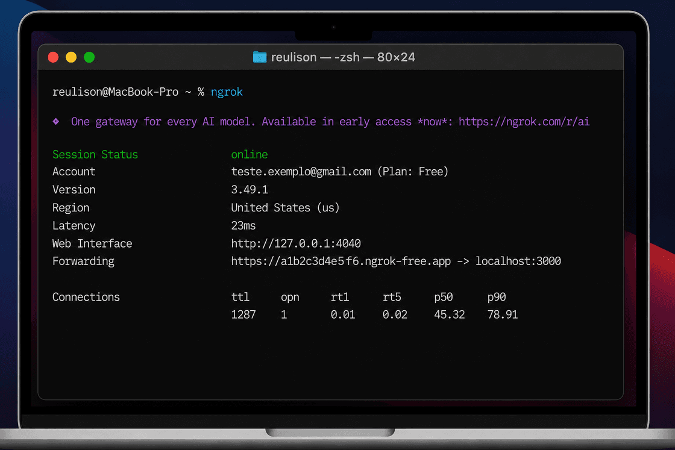Click the 'opn' column header

coord(290,297)
